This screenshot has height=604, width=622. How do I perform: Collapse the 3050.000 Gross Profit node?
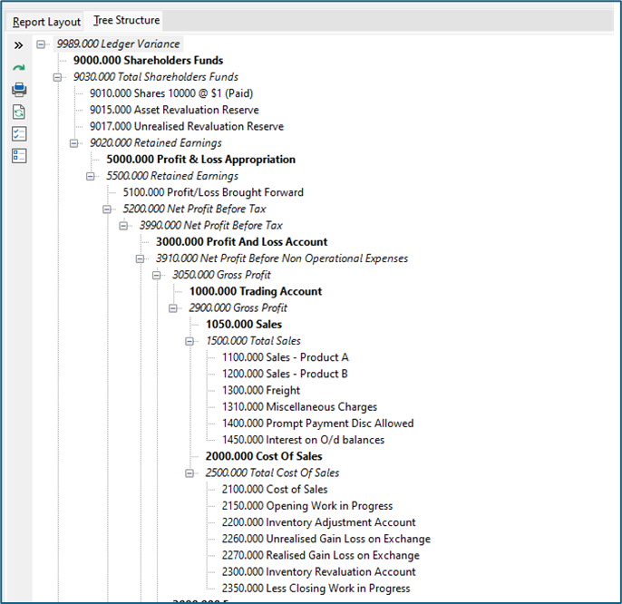(157, 275)
